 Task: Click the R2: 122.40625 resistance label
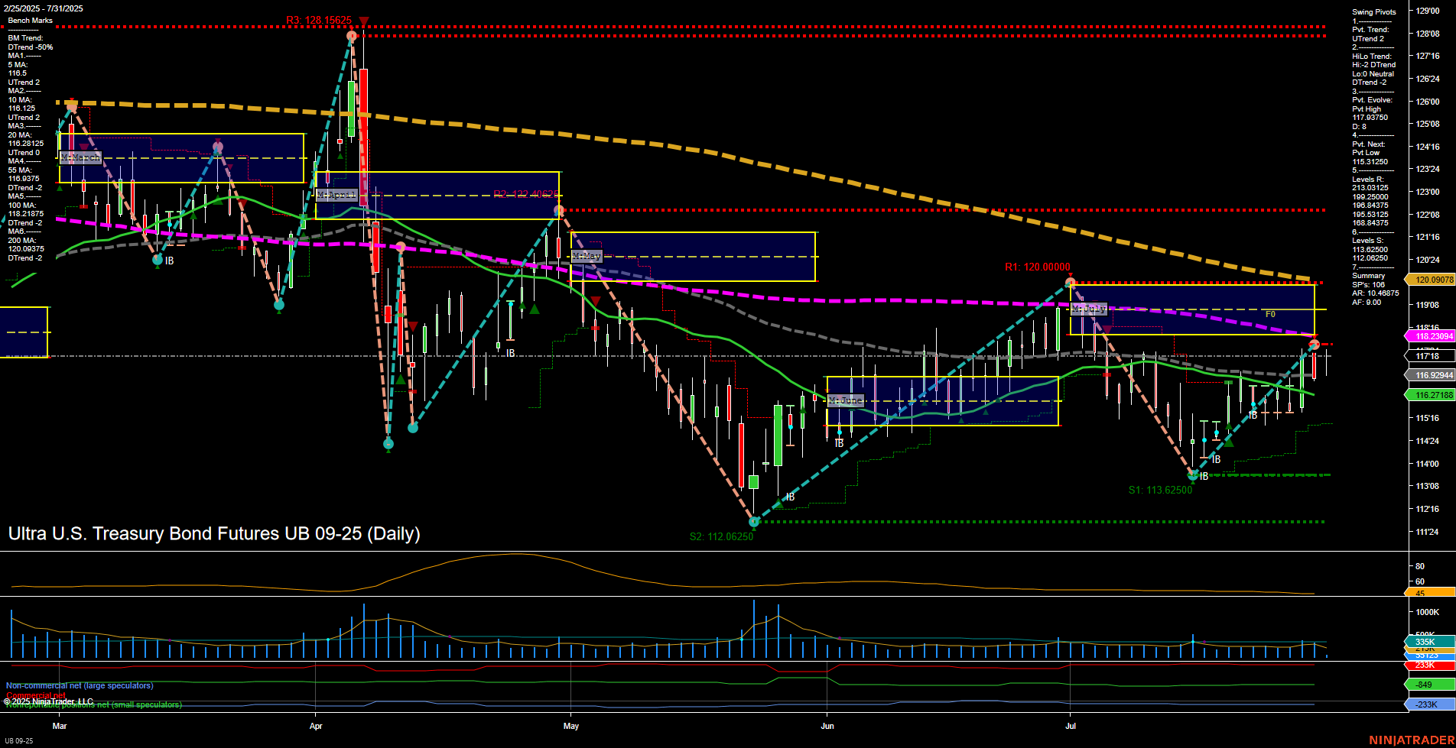click(525, 194)
